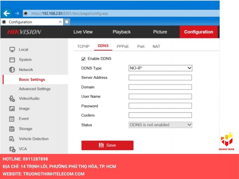Open Image settings in sidebar
The width and height of the screenshot is (239, 179).
point(24,109)
